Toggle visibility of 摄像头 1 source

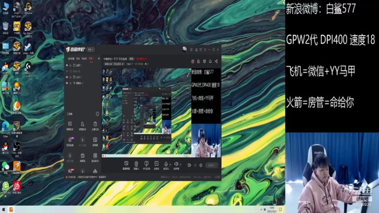[x=67, y=83]
